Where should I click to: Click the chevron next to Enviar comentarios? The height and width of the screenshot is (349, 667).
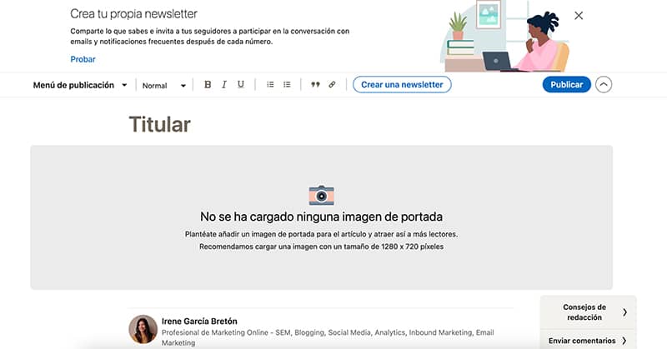[x=624, y=341]
